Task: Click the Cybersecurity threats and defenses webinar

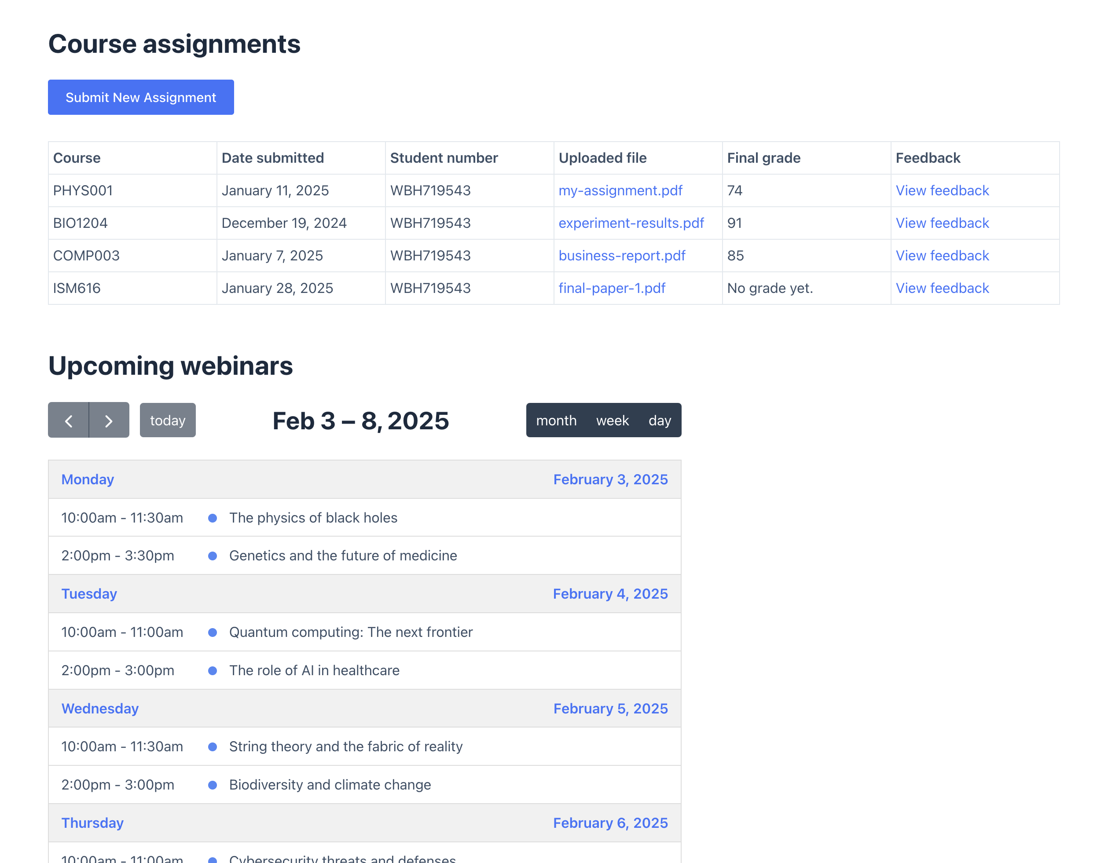Action: pos(365,853)
